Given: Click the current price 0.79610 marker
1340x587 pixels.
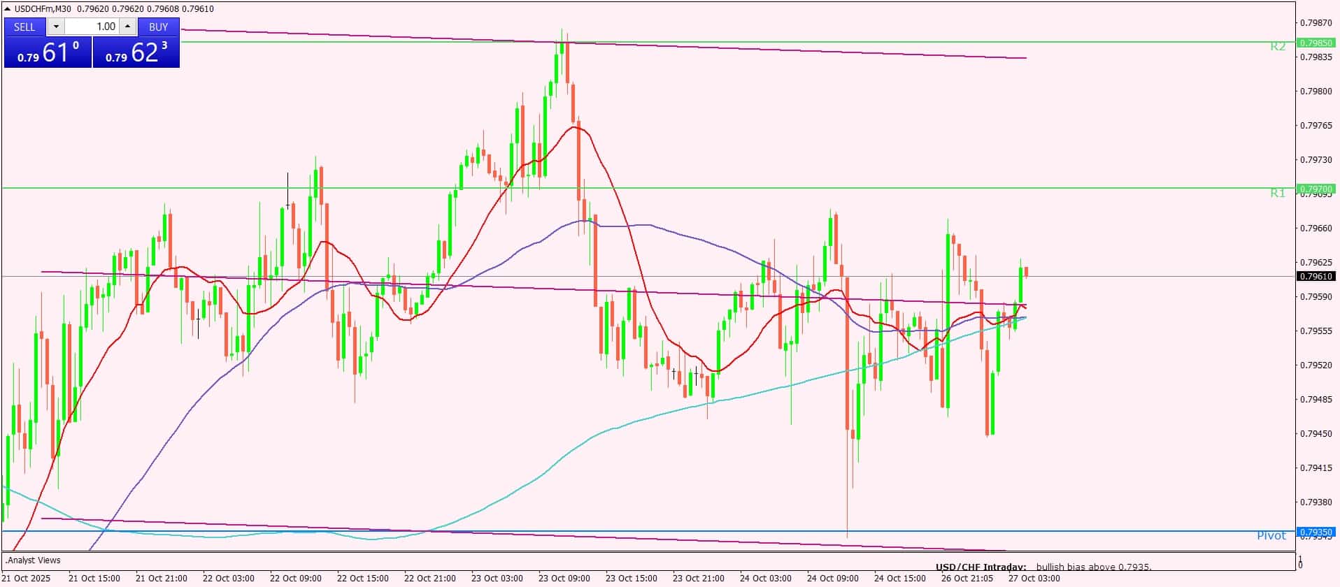Looking at the screenshot, I should 1316,277.
